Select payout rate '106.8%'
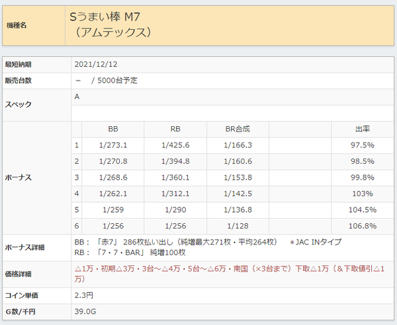Viewport: 397px width, 325px height. tap(363, 226)
